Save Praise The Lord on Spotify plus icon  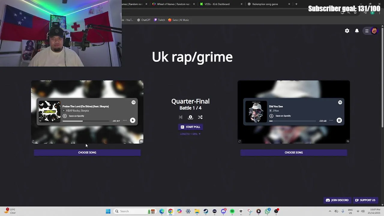pos(65,116)
